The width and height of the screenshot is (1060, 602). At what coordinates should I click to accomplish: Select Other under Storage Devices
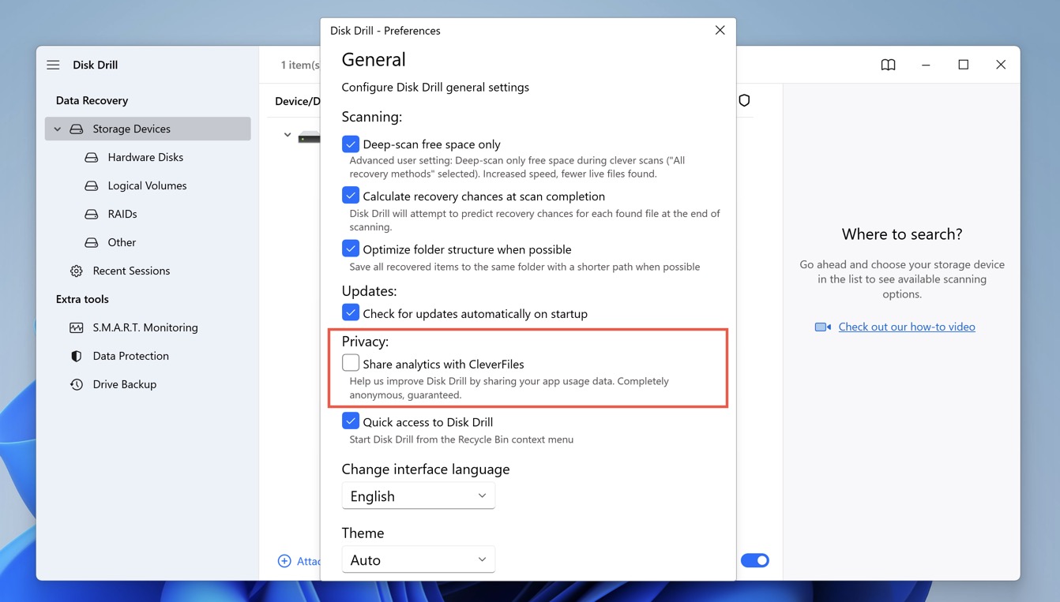click(122, 242)
